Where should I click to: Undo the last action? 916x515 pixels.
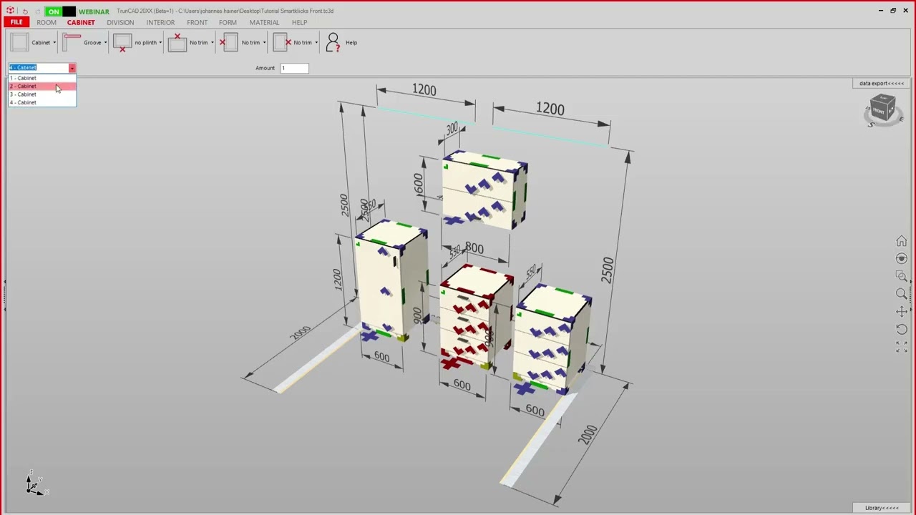click(25, 11)
